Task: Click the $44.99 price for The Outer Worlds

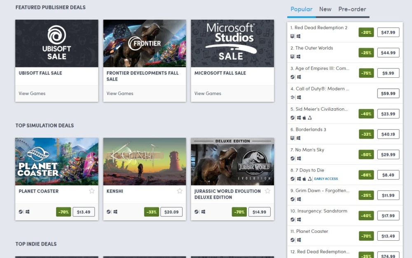Action: coord(388,53)
